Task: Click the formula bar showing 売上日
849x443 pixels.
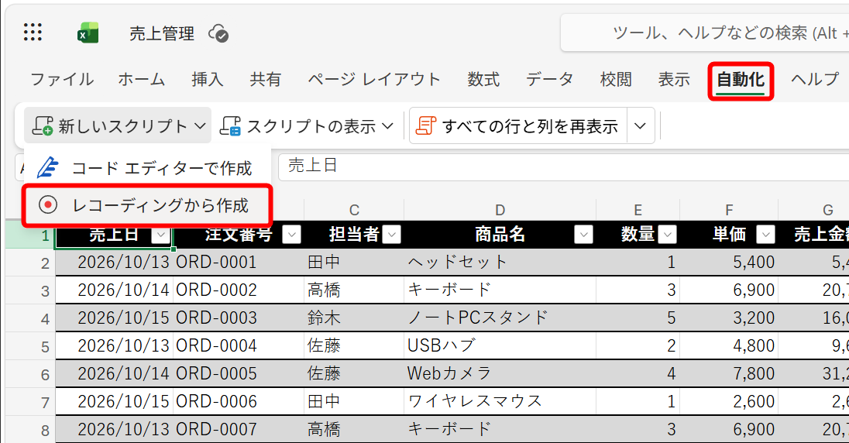Action: coord(564,167)
